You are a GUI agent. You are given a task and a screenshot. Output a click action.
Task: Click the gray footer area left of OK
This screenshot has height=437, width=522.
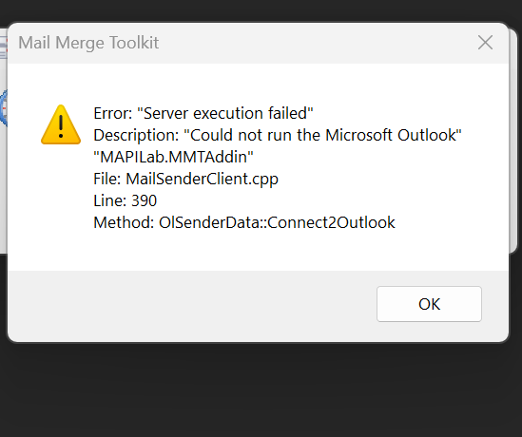192,304
